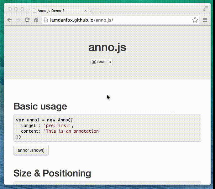This screenshot has width=215, height=189.
Task: Bookmark this page with the star icon
Action: click(x=195, y=20)
